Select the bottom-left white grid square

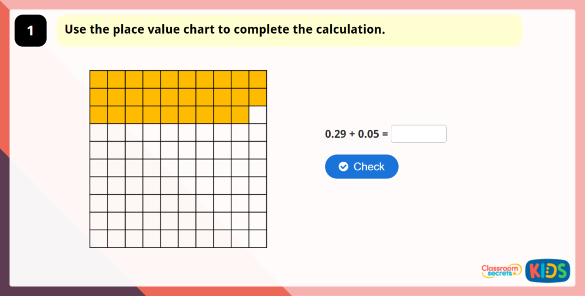[x=99, y=239]
